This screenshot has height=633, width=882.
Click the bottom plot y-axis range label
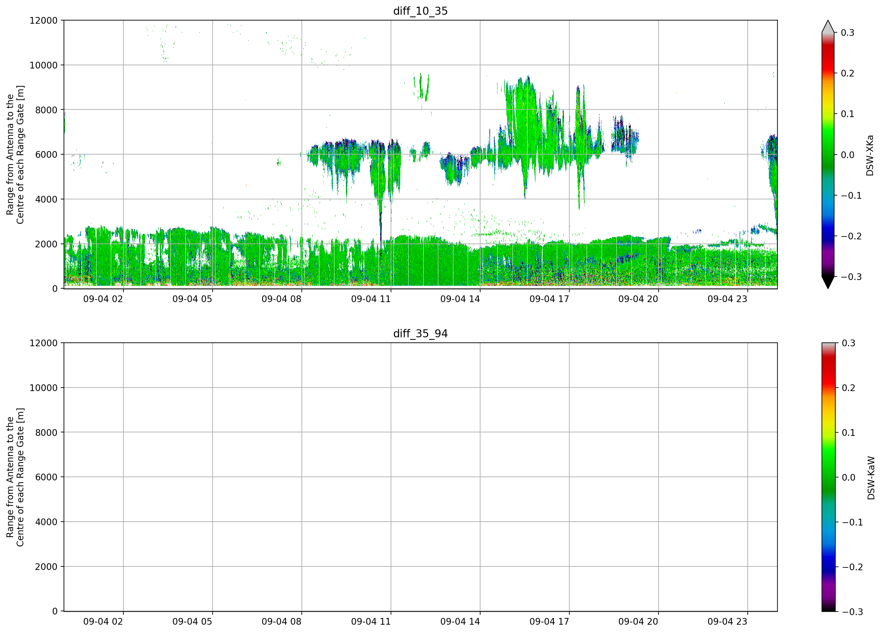[15, 477]
